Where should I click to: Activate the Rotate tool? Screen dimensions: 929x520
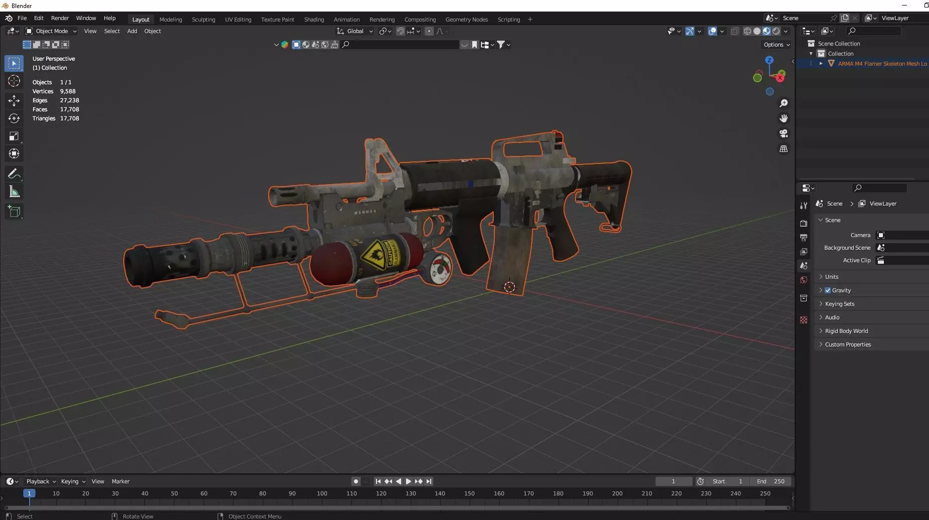point(14,118)
